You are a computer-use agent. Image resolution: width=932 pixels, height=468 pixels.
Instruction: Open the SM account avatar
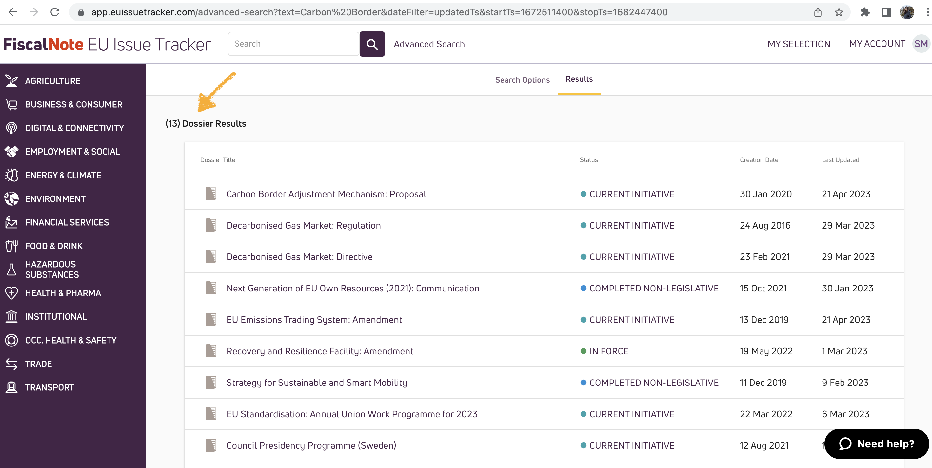coord(921,44)
